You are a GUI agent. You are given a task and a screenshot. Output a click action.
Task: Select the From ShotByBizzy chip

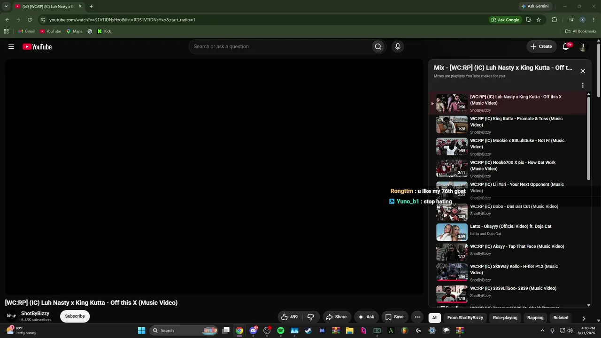point(465,318)
